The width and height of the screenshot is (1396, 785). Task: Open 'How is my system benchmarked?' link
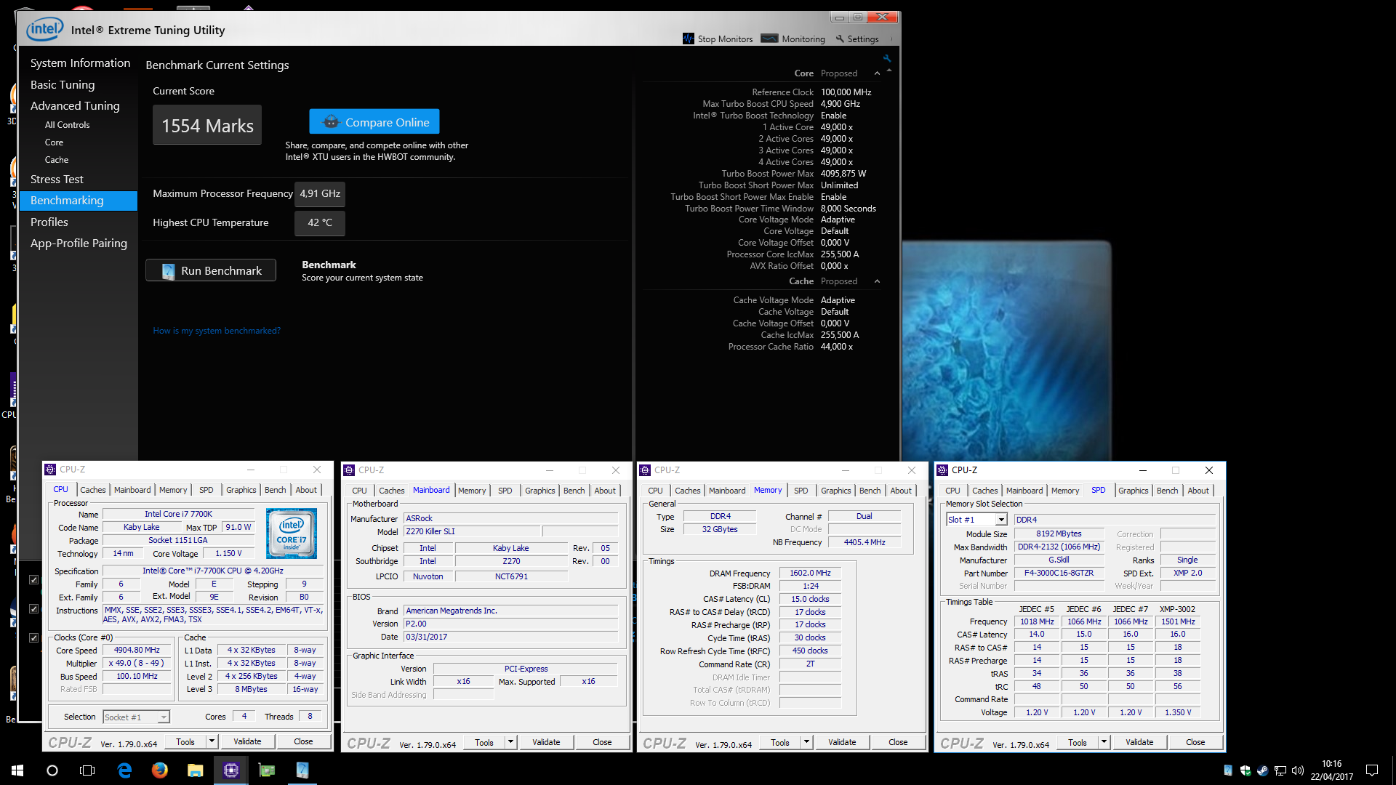(x=217, y=331)
